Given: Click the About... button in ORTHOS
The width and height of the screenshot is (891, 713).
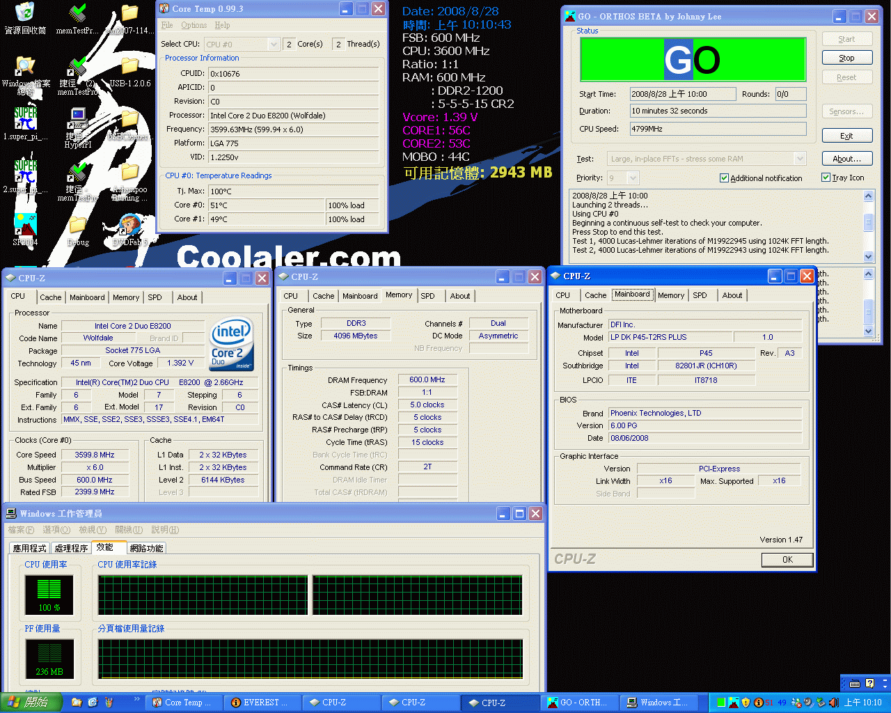Looking at the screenshot, I should 846,159.
